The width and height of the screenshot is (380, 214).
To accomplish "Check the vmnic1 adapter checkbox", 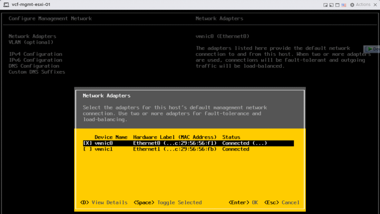I will (x=87, y=149).
